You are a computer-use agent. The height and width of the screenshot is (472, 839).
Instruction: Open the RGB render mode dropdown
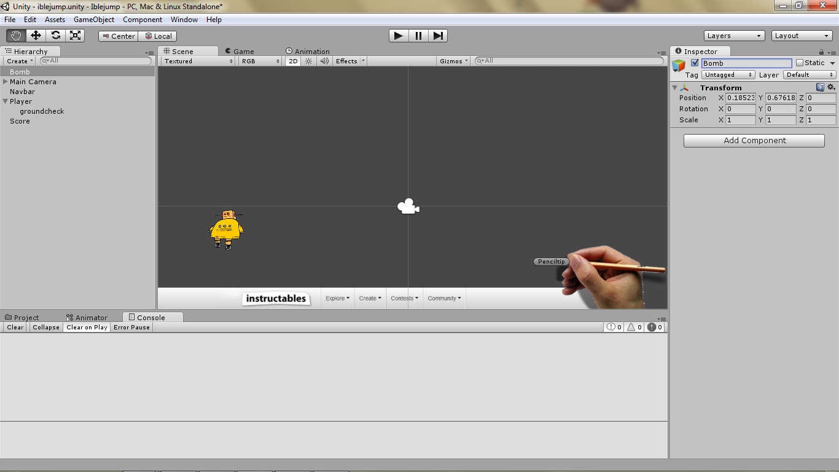(x=260, y=61)
